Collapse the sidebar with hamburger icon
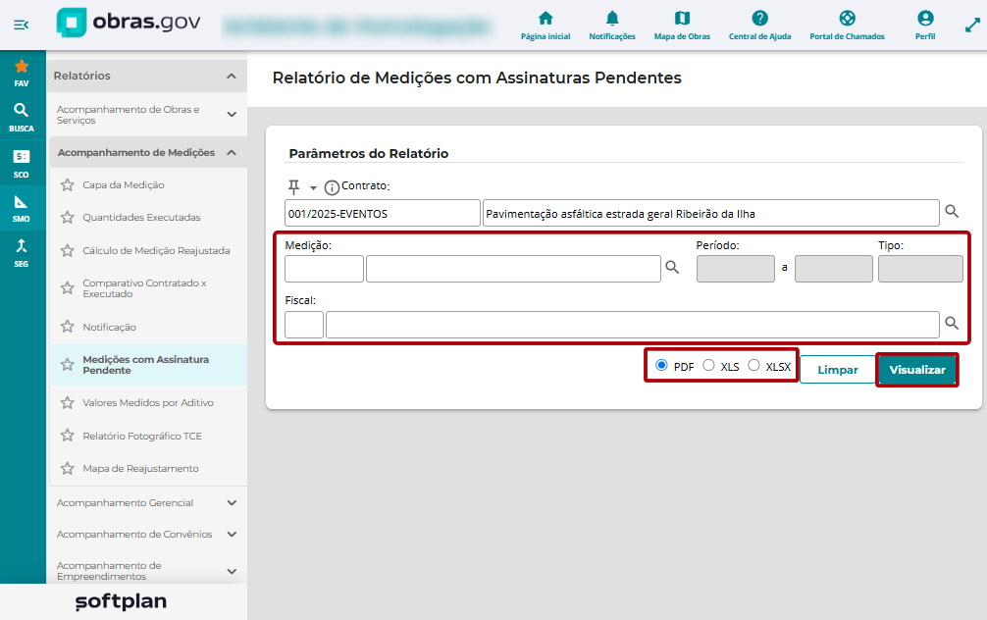This screenshot has height=620, width=987. pyautogui.click(x=22, y=25)
